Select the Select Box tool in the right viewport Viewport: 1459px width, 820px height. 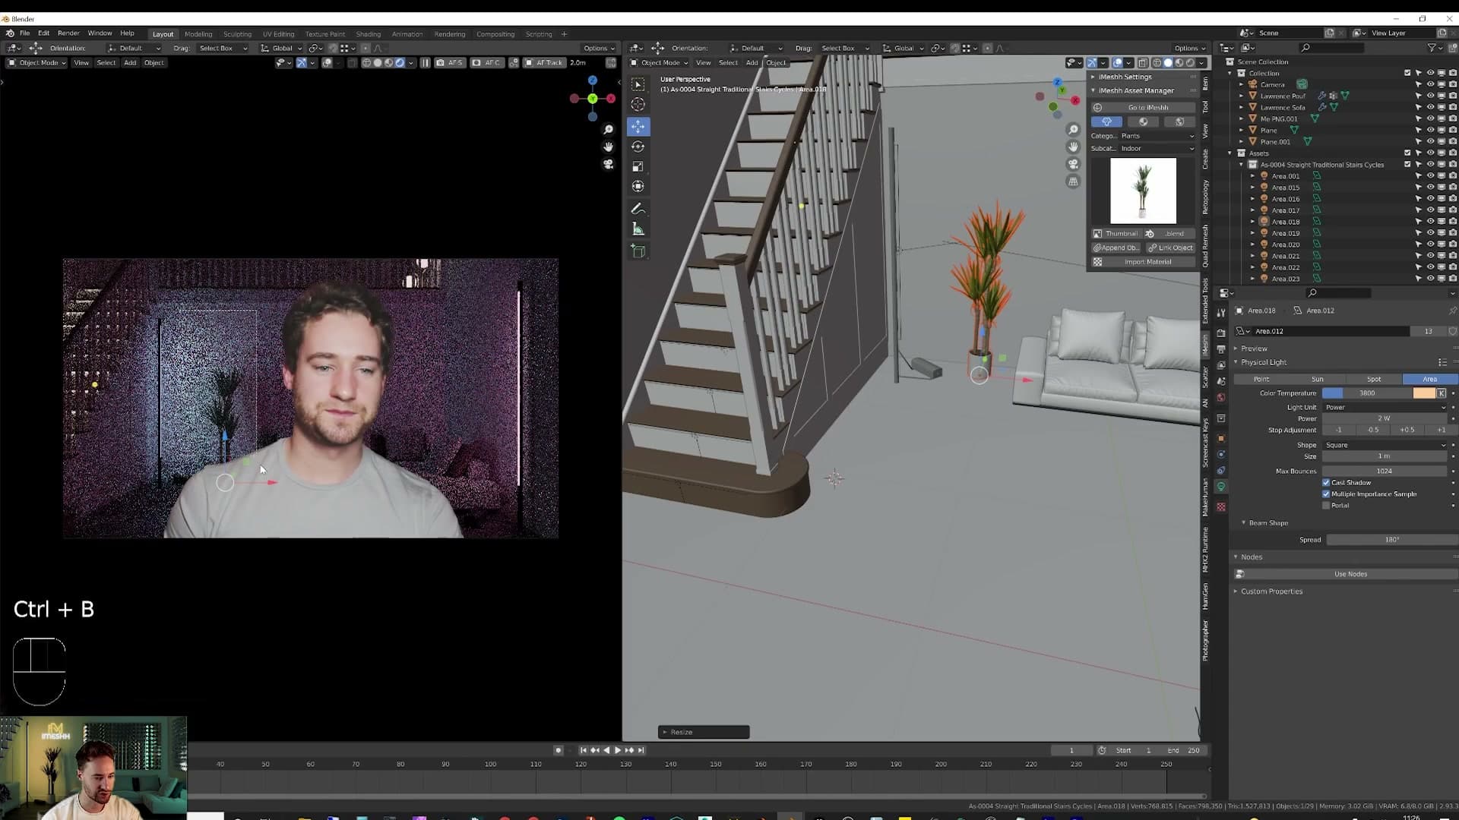(x=638, y=84)
